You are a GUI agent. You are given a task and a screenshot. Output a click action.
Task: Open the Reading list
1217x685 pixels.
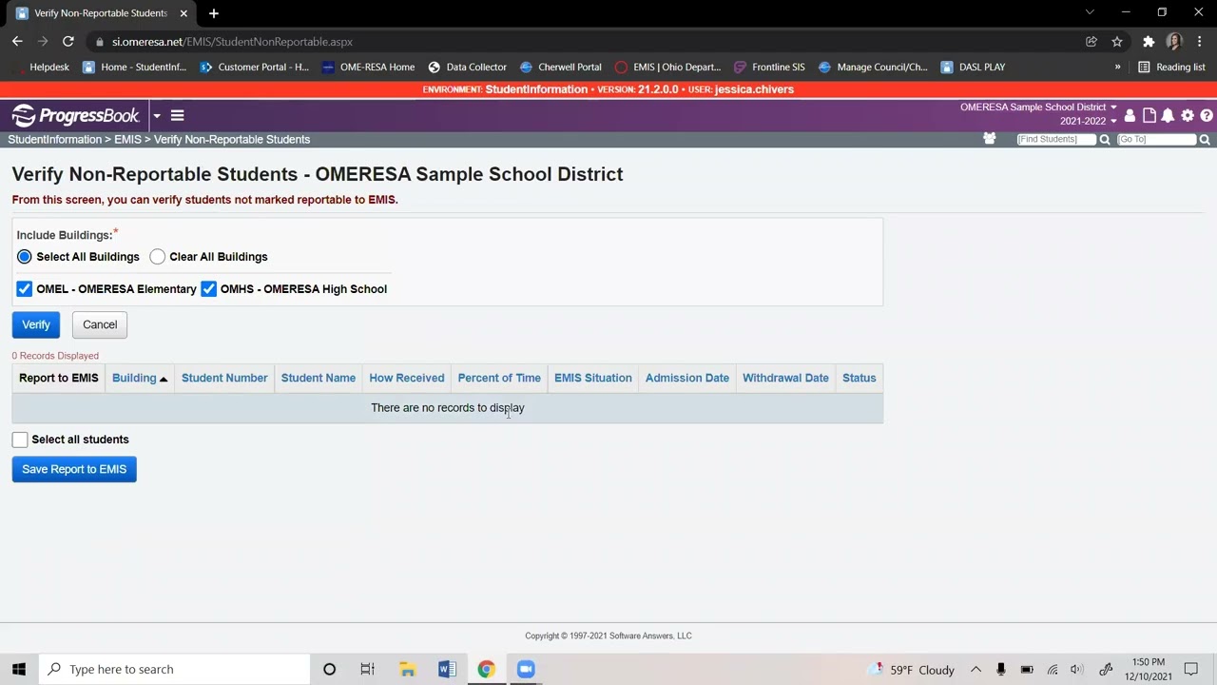tap(1171, 68)
